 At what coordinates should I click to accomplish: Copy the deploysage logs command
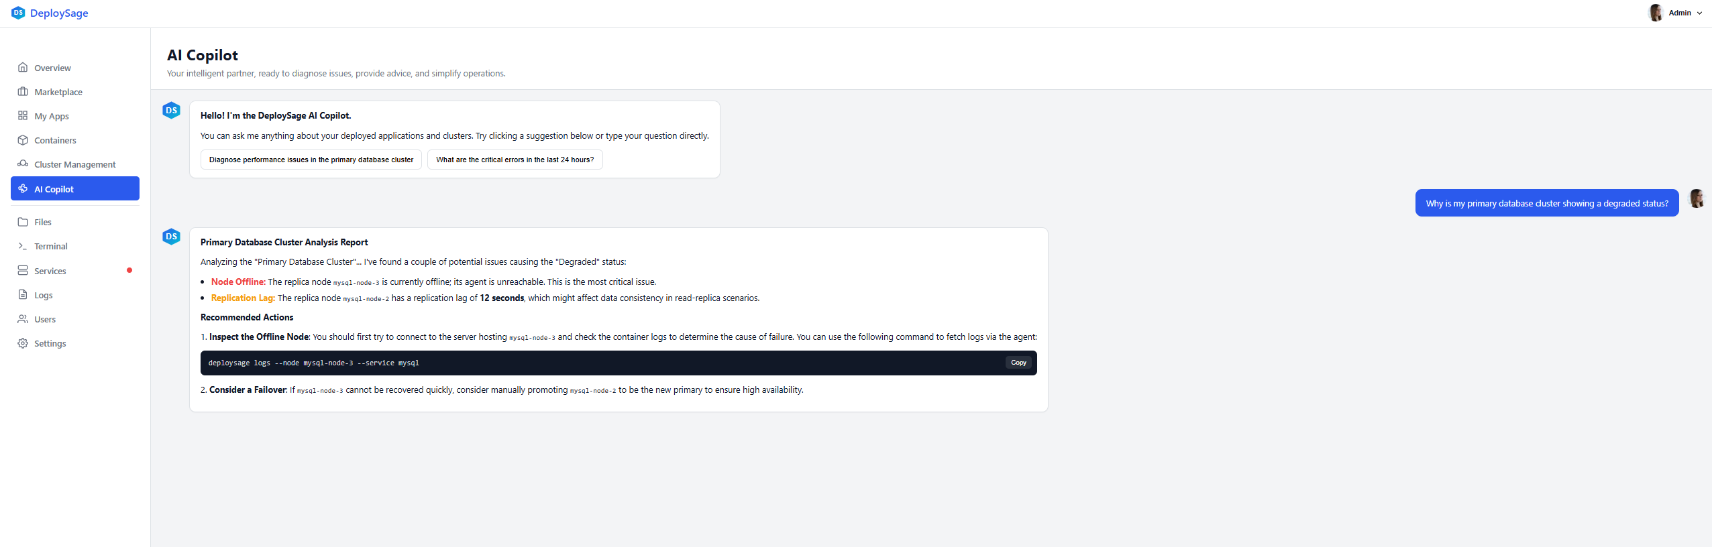pyautogui.click(x=1017, y=363)
